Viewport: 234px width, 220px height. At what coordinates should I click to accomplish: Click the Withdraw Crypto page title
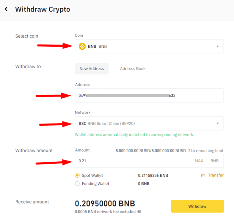[x=42, y=9]
